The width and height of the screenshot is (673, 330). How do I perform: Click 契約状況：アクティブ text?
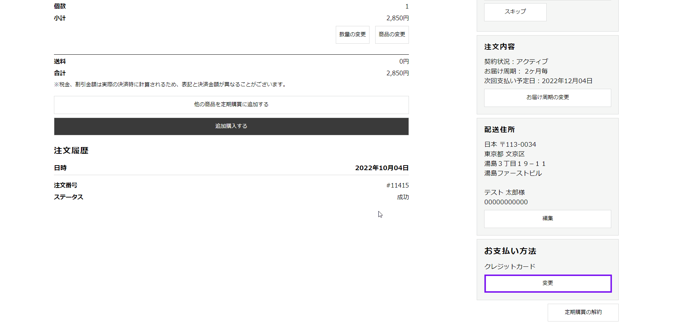[516, 61]
